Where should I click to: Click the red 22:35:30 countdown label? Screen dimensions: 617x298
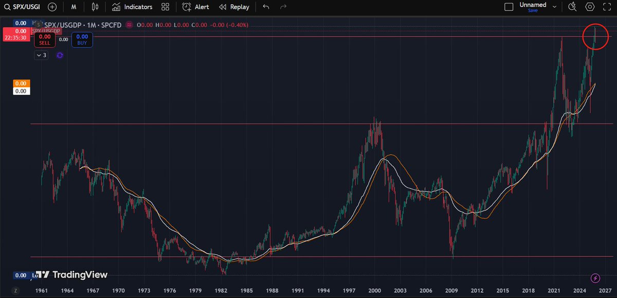[x=16, y=38]
